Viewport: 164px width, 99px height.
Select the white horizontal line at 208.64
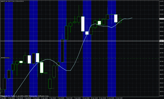[x=80, y=41]
